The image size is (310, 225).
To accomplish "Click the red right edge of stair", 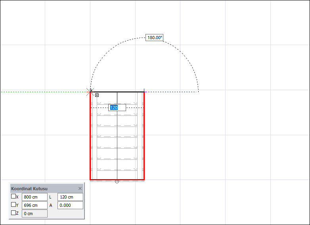I will tap(144, 138).
